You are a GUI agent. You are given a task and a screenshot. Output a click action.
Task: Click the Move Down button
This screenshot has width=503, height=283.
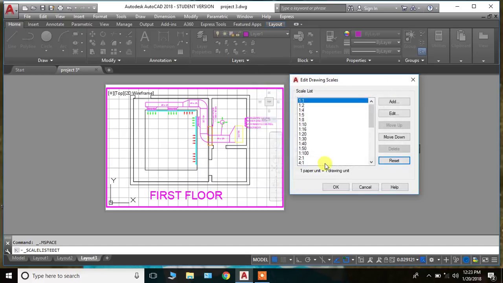tap(394, 137)
